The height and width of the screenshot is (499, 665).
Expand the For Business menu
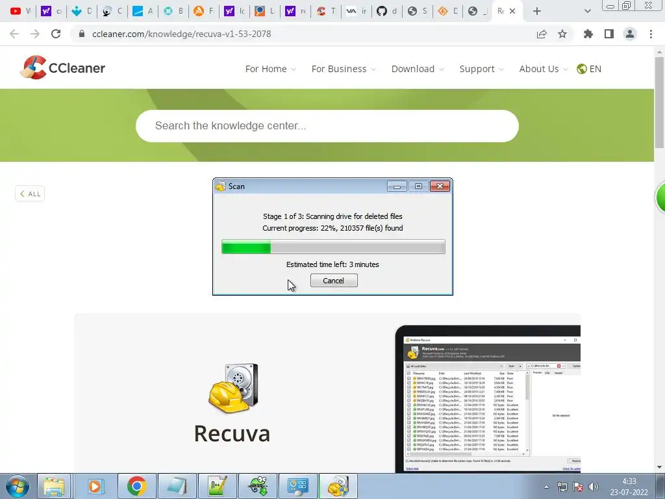344,69
